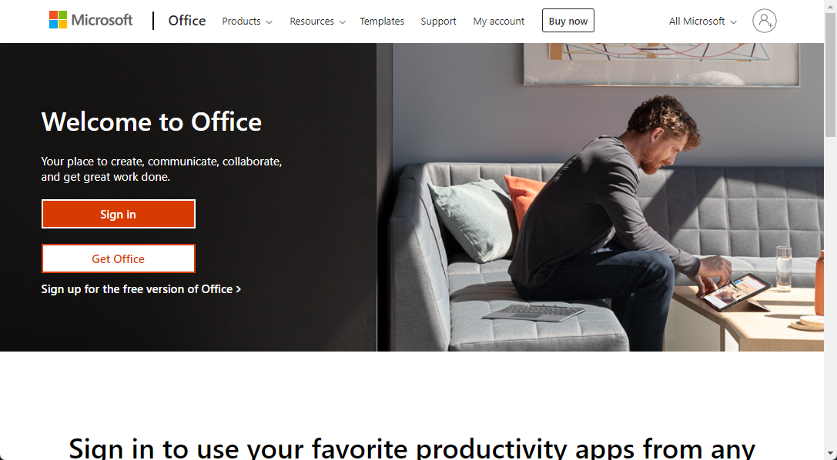Click the Office brand title link

(187, 21)
